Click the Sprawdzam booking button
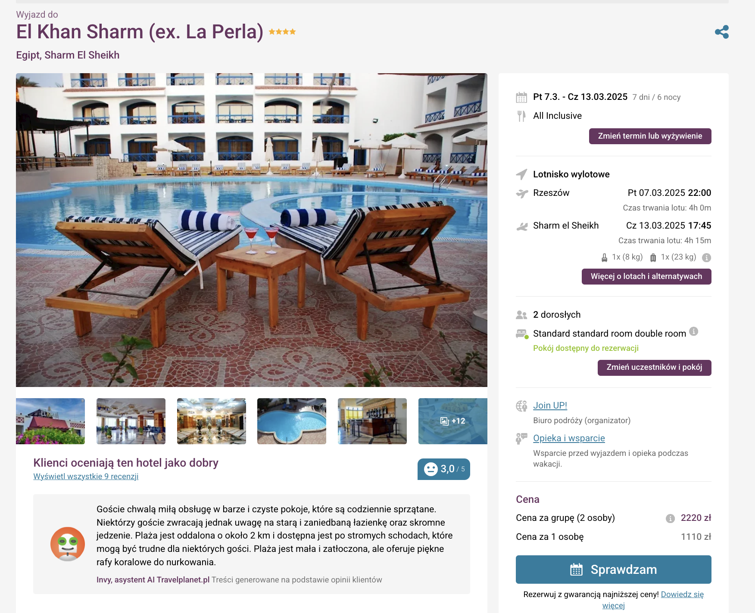The height and width of the screenshot is (613, 755). tap(613, 570)
